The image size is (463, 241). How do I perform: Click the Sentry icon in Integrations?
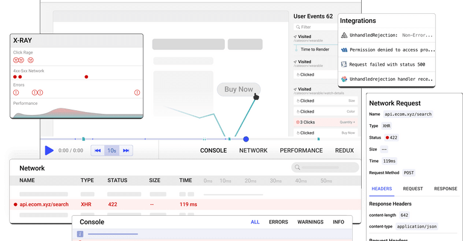344,36
